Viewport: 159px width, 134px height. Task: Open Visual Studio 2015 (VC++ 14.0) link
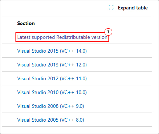[52, 51]
